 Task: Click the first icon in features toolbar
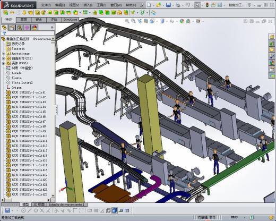click(x=6, y=13)
